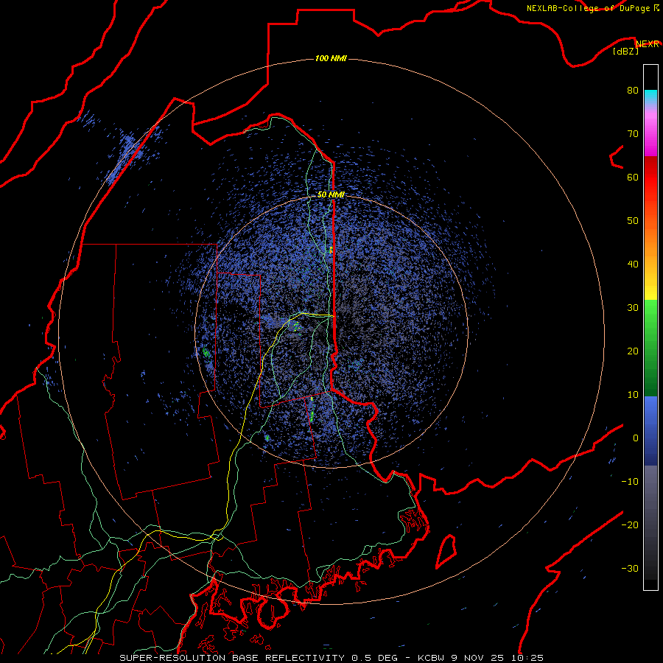Click the 60 value on dBZ scale
This screenshot has height=663, width=663.
[633, 177]
